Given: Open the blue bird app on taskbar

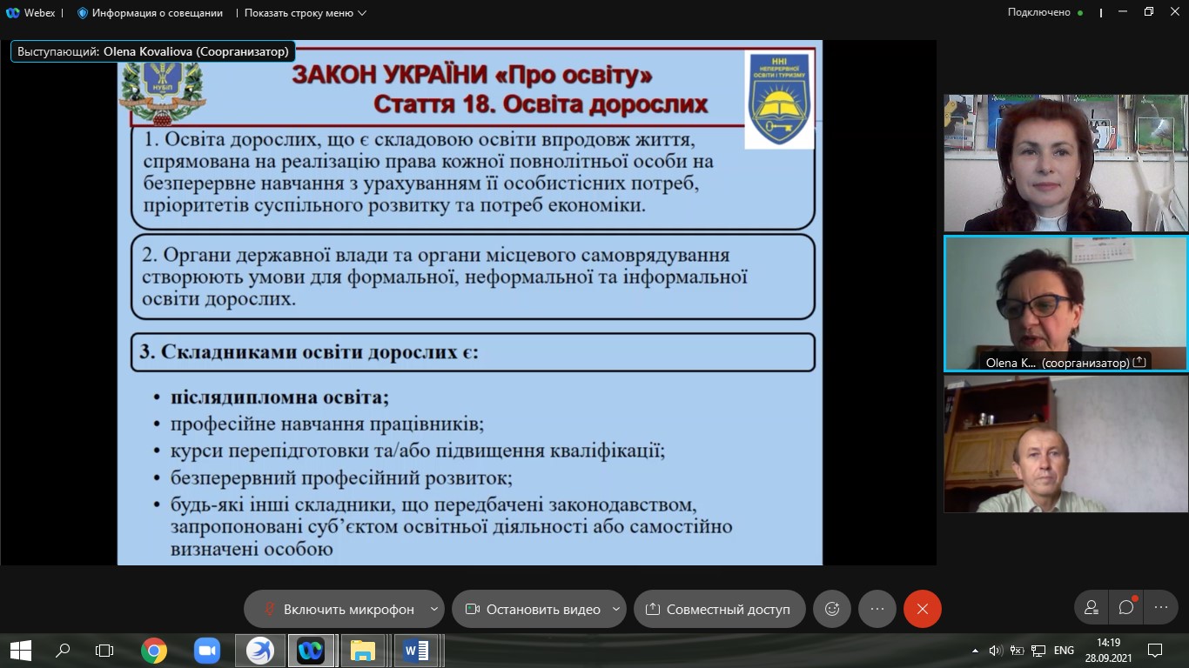Looking at the screenshot, I should 259,650.
